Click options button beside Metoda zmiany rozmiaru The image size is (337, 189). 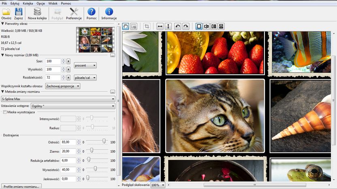(113, 92)
